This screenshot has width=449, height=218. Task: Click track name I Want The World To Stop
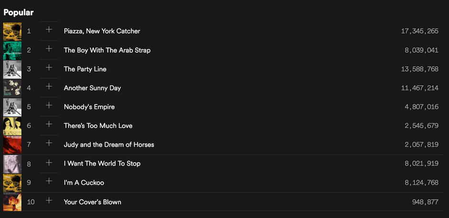point(102,164)
